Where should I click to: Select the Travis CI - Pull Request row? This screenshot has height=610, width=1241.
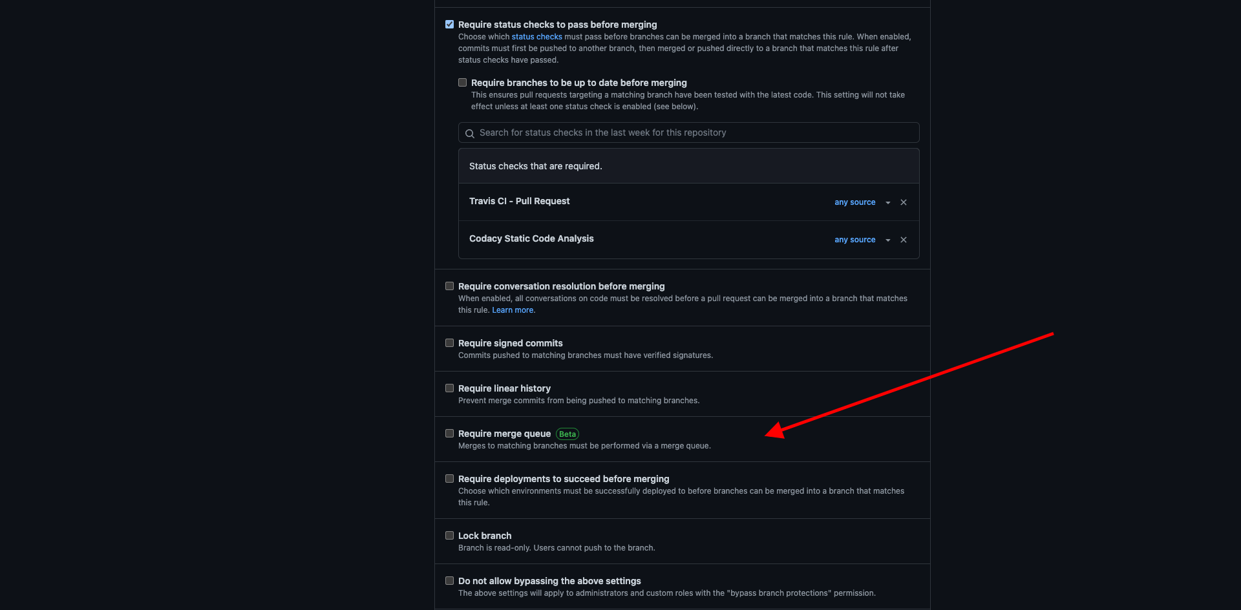[x=519, y=201]
